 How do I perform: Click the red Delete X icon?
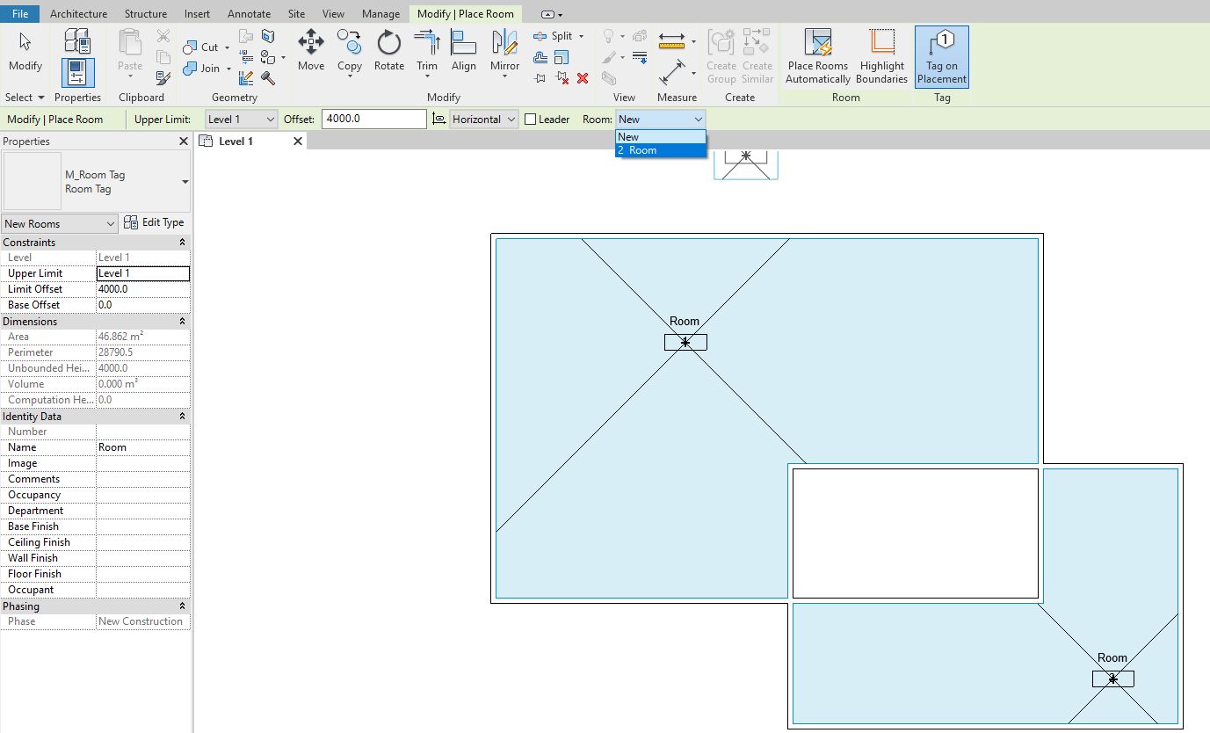pyautogui.click(x=583, y=78)
